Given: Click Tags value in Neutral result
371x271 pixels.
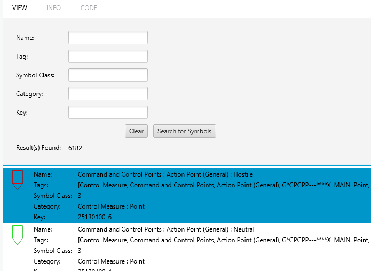Looking at the screenshot, I should pyautogui.click(x=224, y=240).
